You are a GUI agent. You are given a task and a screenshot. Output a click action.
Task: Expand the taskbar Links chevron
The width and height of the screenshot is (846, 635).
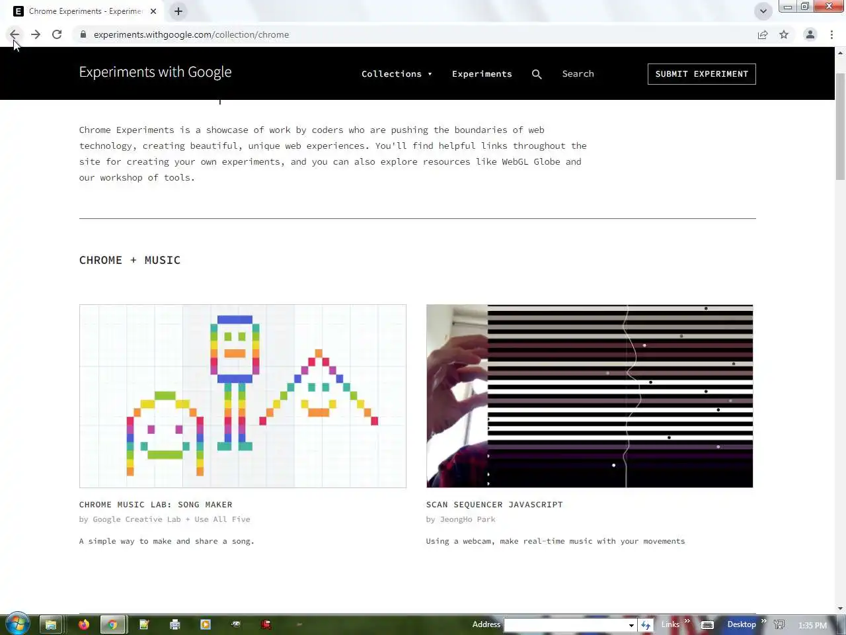tap(687, 621)
